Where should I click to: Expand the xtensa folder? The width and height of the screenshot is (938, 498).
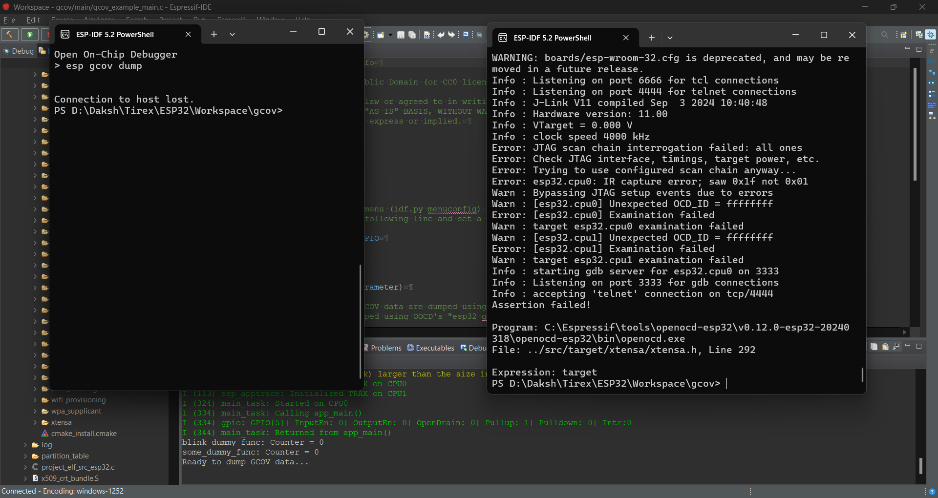tap(35, 422)
